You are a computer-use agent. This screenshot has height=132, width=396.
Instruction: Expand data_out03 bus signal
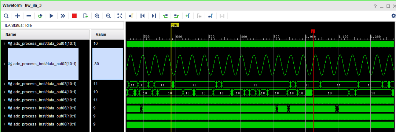[x=4, y=84]
